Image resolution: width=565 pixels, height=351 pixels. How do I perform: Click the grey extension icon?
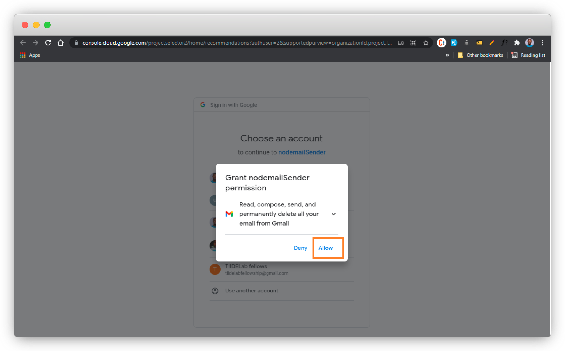click(467, 43)
